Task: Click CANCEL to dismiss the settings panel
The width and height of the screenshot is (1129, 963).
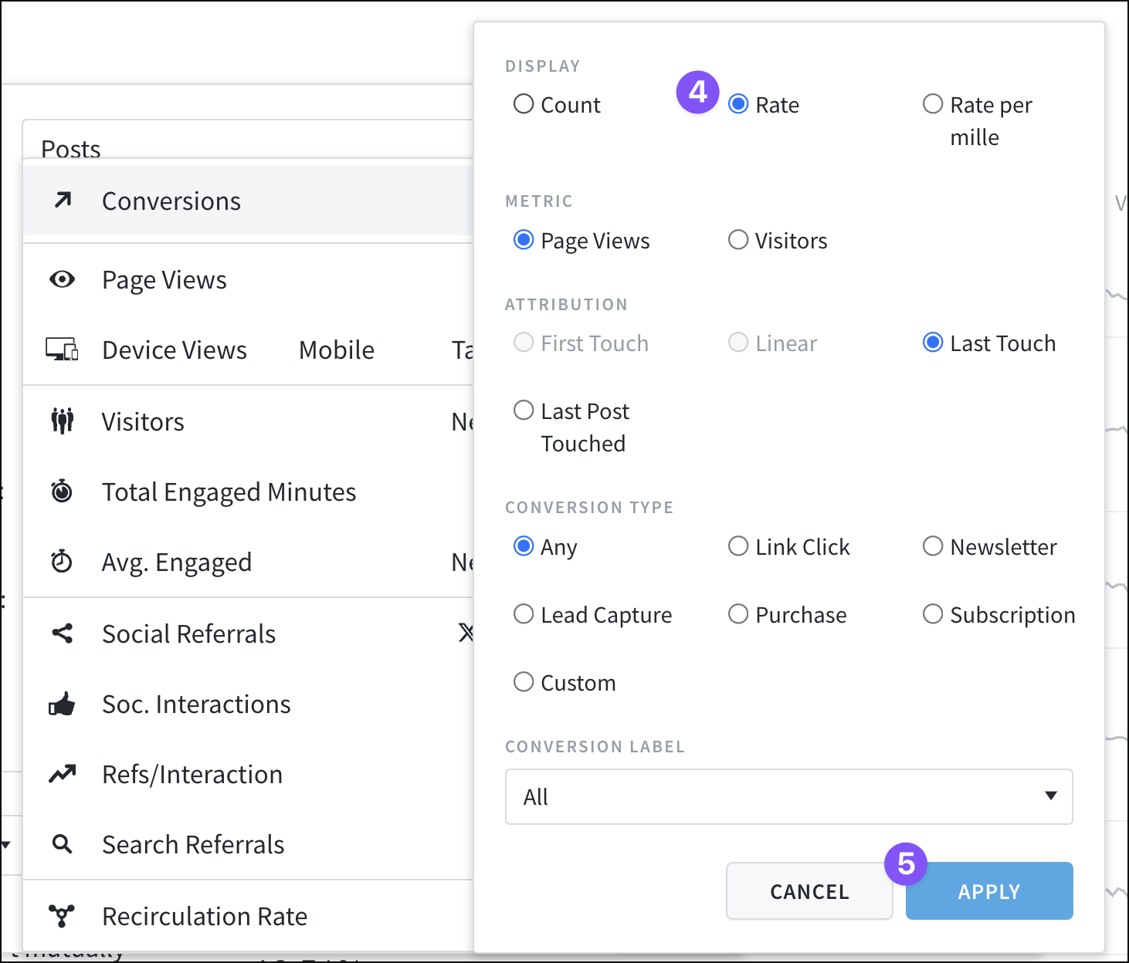Action: tap(809, 890)
